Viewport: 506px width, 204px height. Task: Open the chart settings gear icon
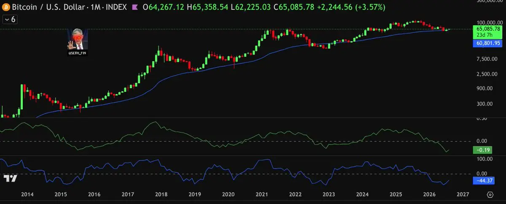[490, 195]
